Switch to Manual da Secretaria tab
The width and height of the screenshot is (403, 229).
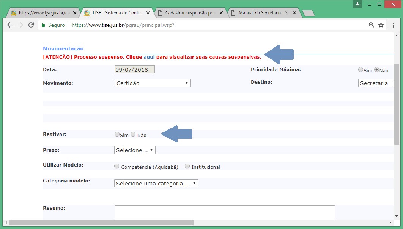click(264, 13)
